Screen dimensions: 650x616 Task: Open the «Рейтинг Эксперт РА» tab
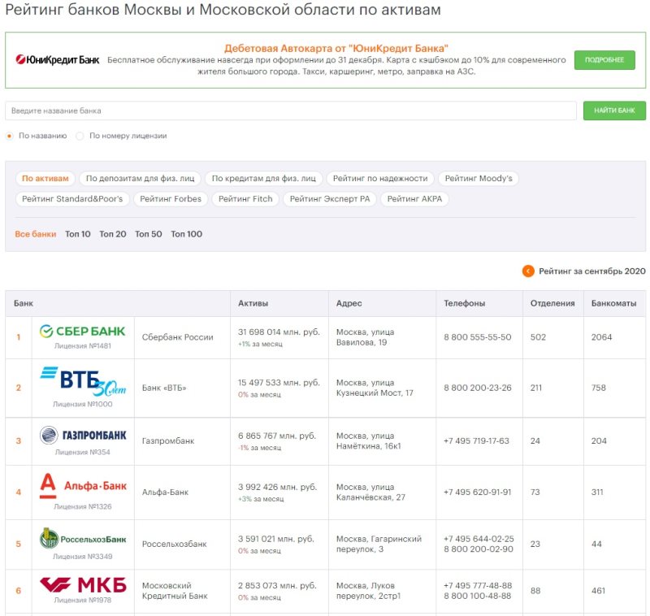click(x=330, y=198)
